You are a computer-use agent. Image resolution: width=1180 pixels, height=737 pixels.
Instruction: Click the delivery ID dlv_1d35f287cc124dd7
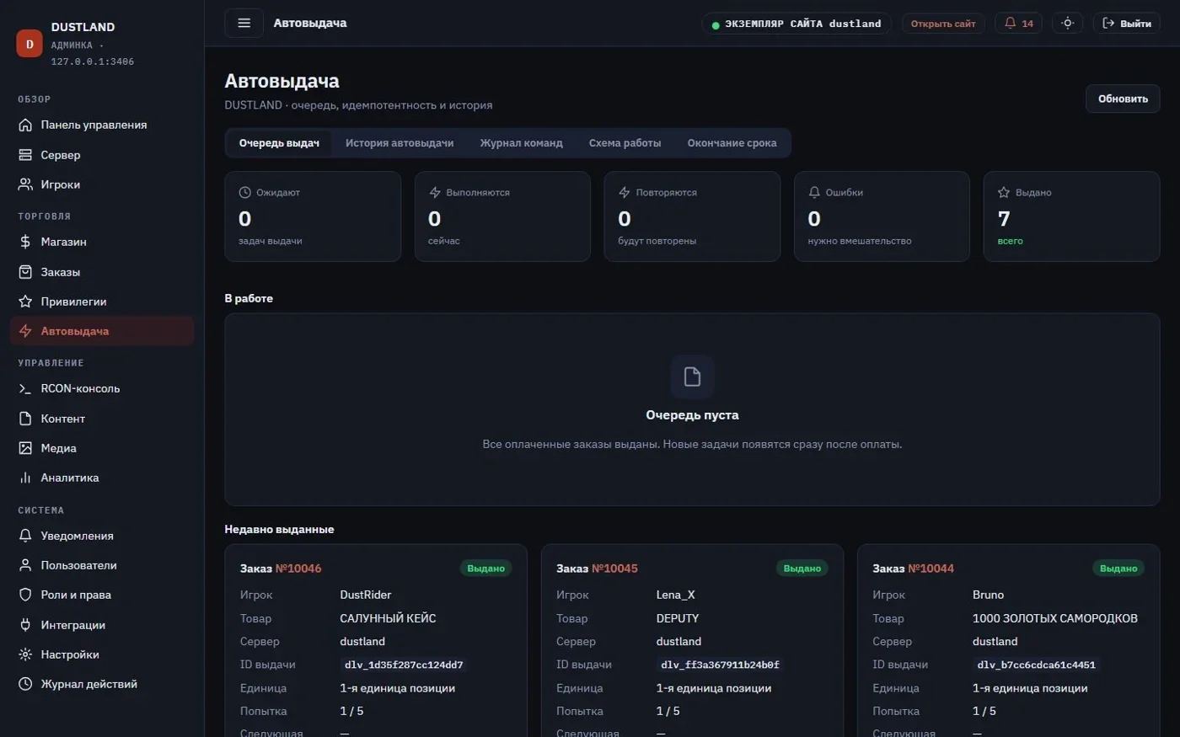(404, 665)
